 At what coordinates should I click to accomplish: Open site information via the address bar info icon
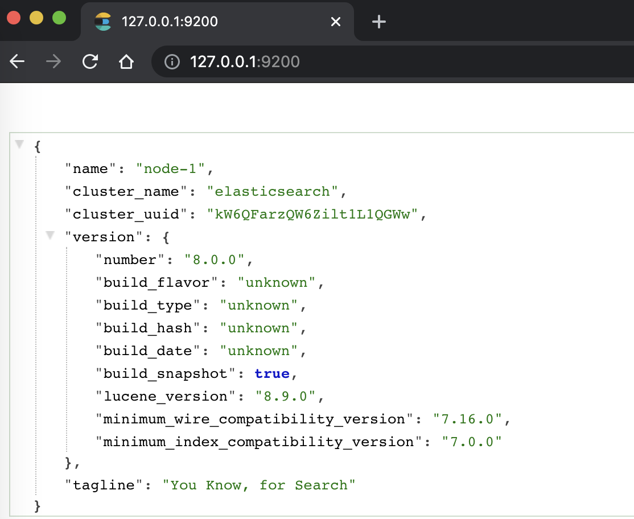172,62
